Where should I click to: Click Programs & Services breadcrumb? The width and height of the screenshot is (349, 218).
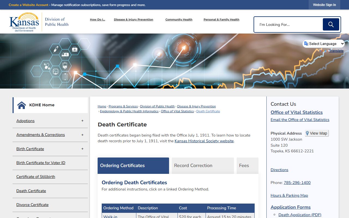(123, 106)
